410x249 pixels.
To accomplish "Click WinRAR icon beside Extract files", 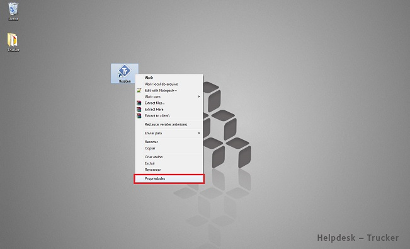I will coord(139,103).
